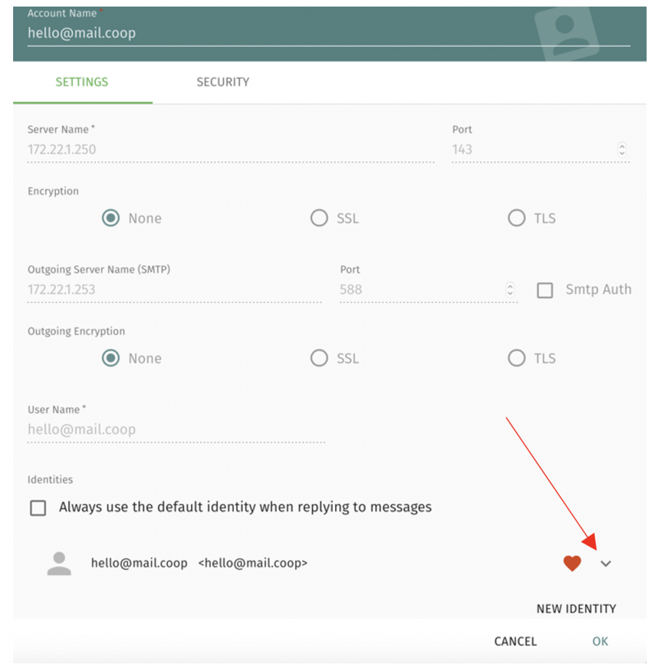The width and height of the screenshot is (657, 671).
Task: Click the SMTP Port 588 stepper arrows
Action: pos(509,290)
